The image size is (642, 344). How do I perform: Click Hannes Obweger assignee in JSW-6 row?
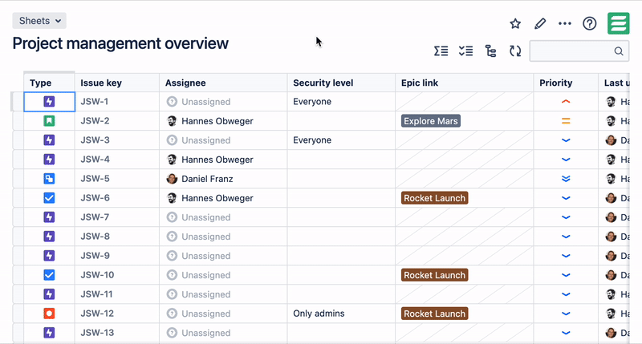click(x=217, y=198)
